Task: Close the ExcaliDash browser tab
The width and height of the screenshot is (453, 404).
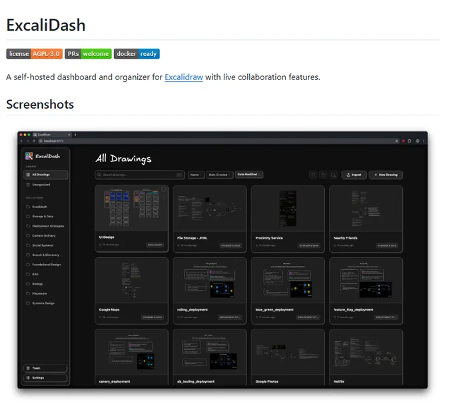Action: point(69,135)
